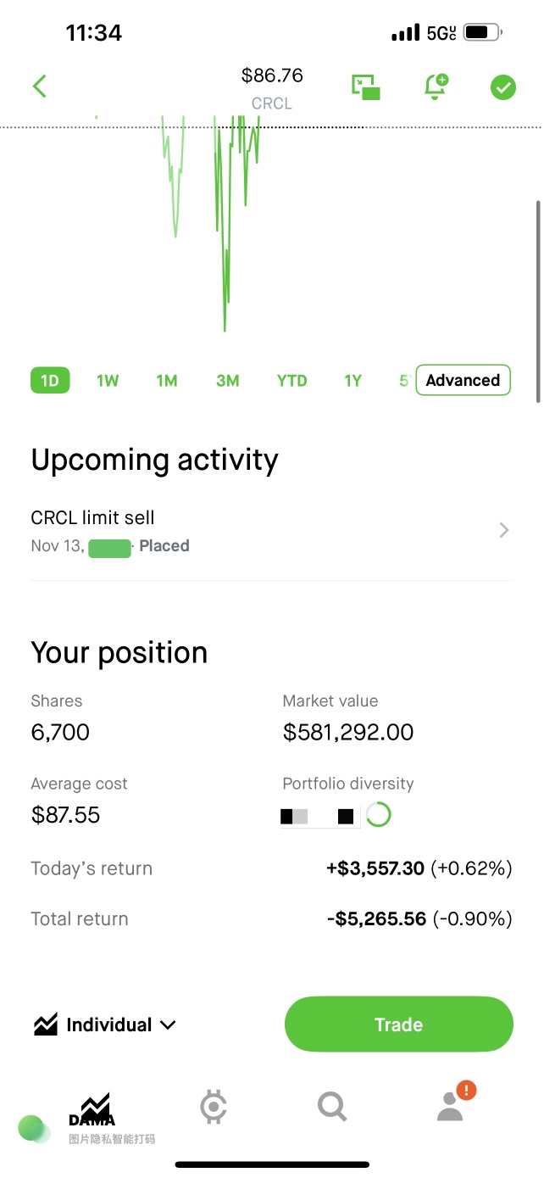Open the account profile tab

click(452, 1104)
